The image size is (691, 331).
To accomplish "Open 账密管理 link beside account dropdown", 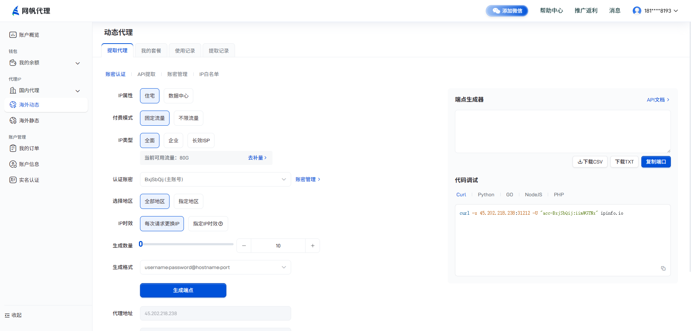I will click(x=308, y=179).
